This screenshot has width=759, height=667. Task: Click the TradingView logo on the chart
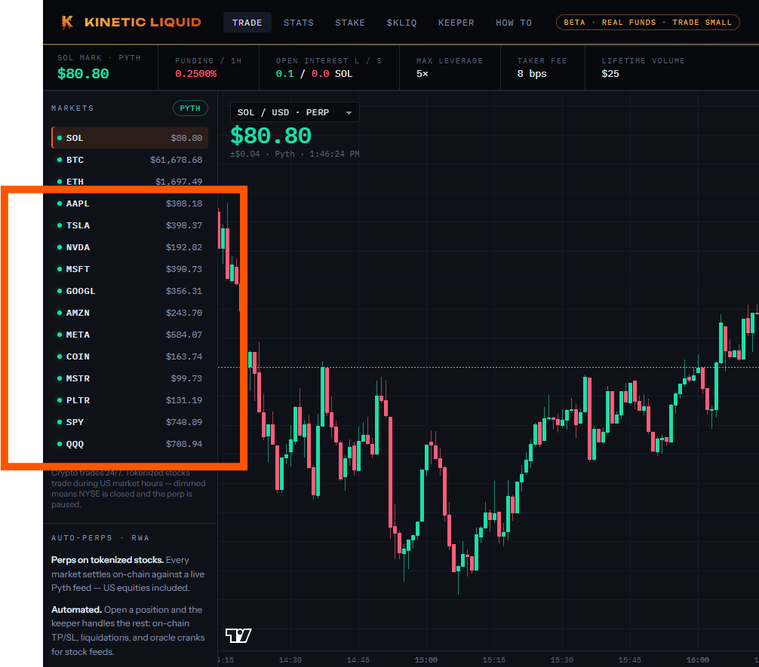(x=238, y=635)
